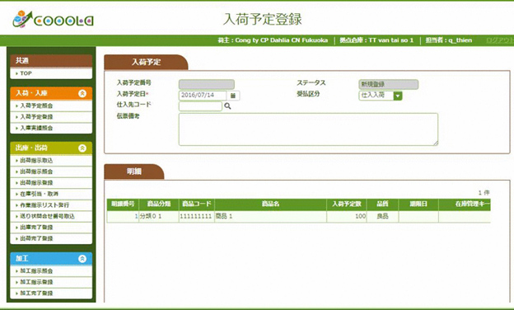Click the 期限日 column header

pos(418,204)
